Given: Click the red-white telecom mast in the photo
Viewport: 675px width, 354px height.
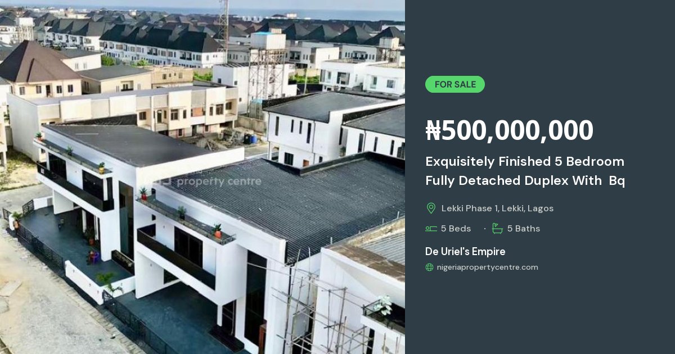Looking at the screenshot, I should point(224,25).
